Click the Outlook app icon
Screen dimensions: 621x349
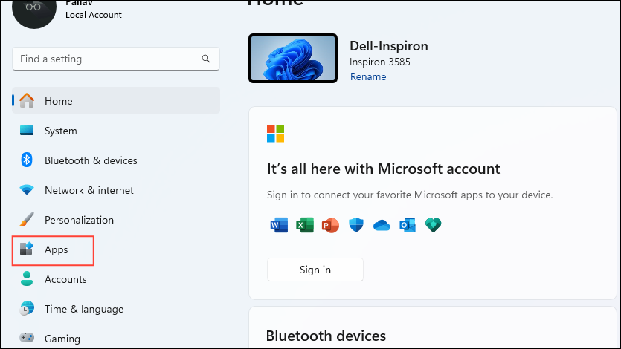(408, 225)
